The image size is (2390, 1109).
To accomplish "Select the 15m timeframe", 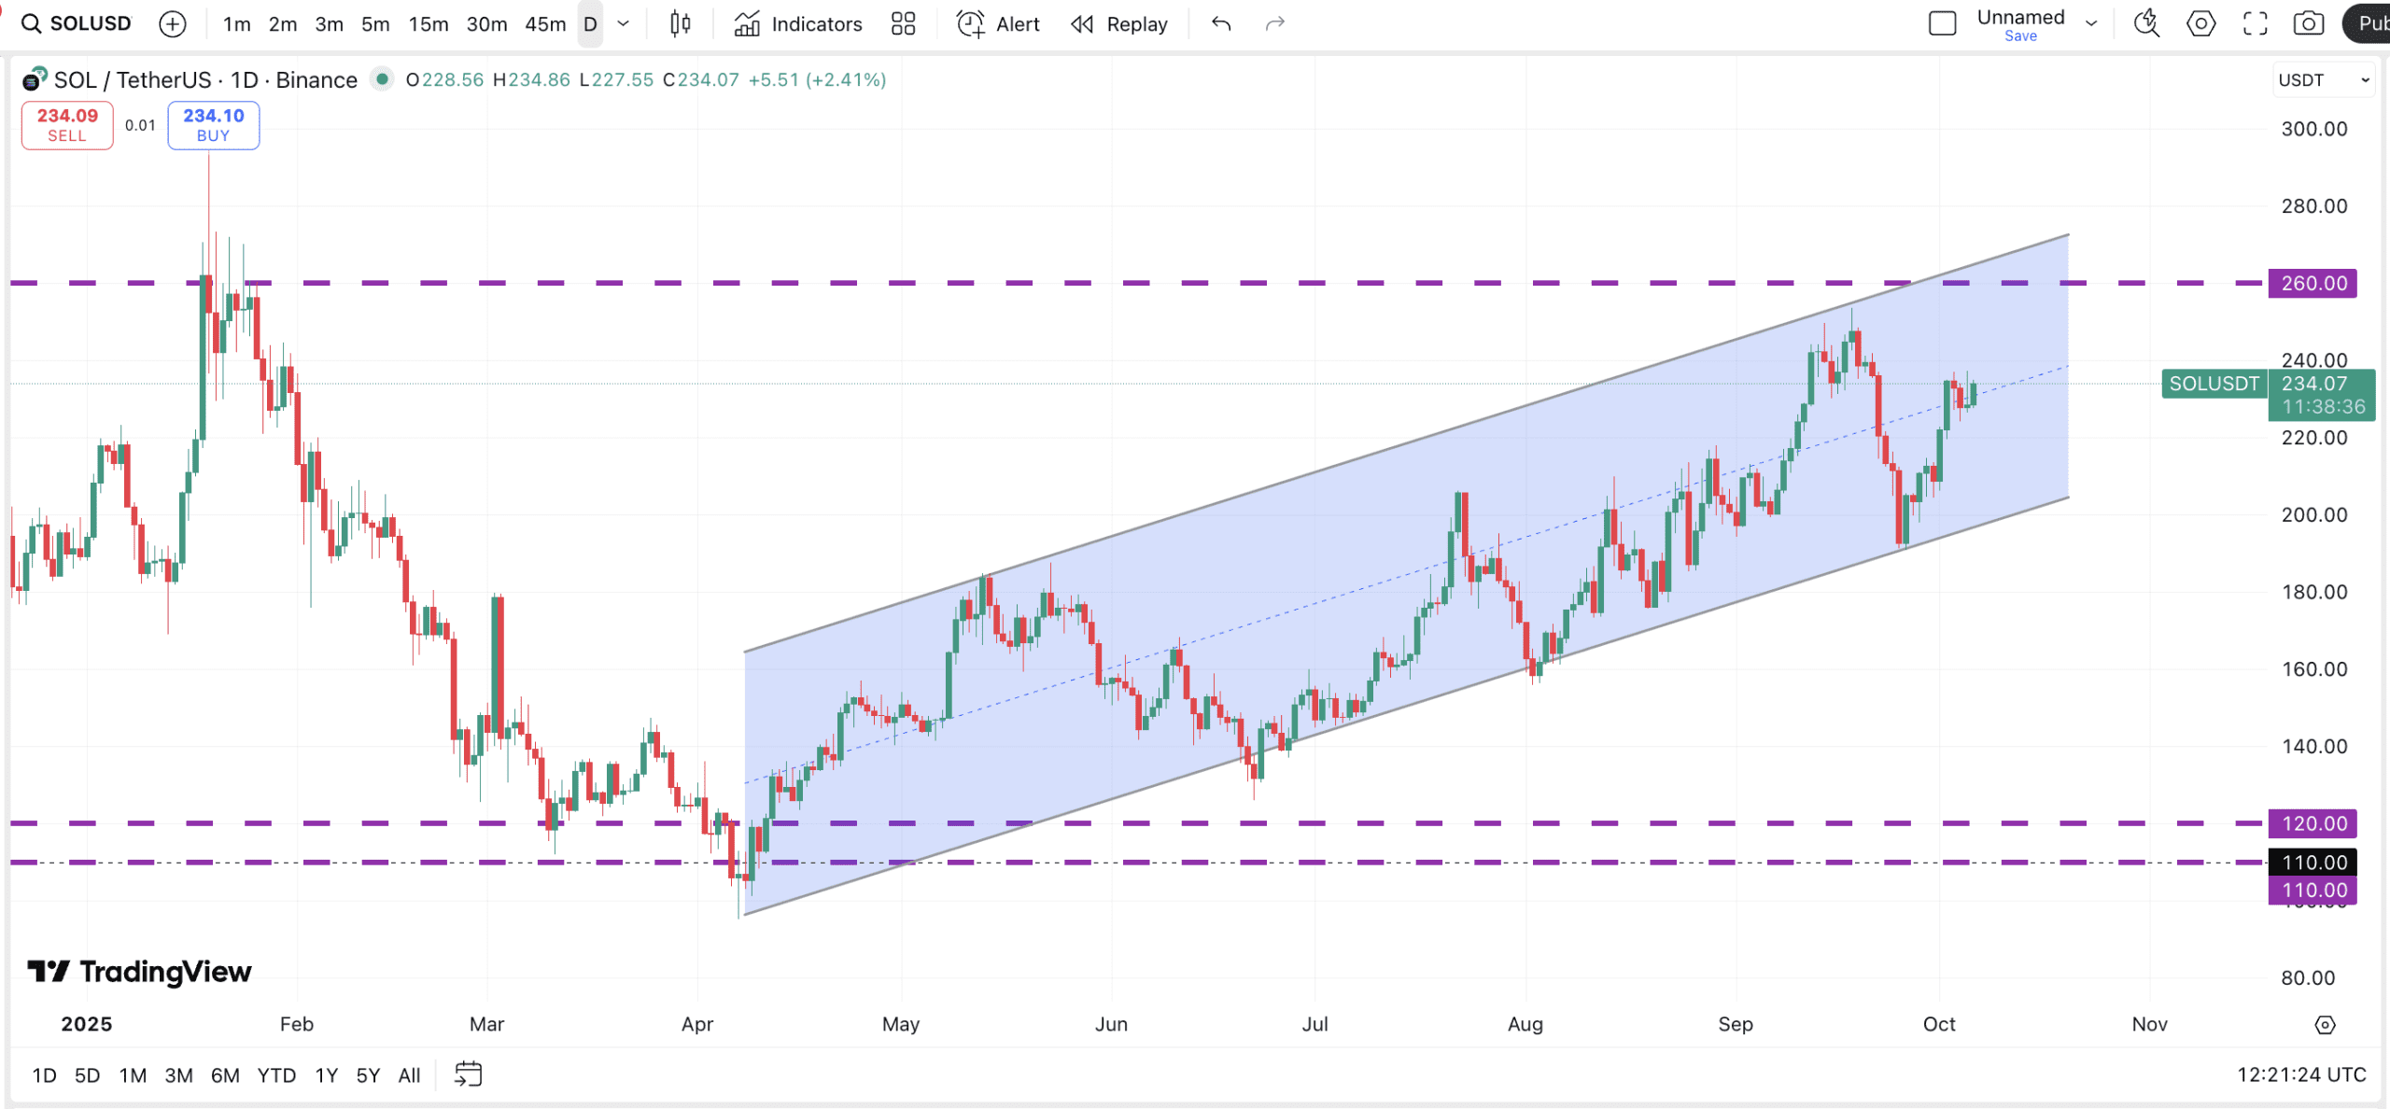I will pos(428,24).
